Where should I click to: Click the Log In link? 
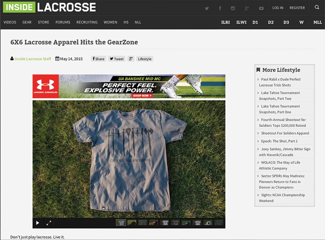278,8
